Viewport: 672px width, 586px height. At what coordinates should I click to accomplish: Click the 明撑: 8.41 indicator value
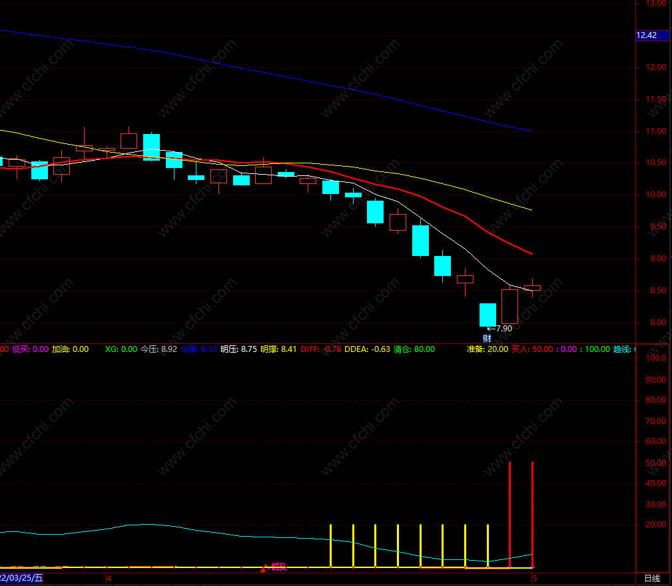(x=278, y=349)
